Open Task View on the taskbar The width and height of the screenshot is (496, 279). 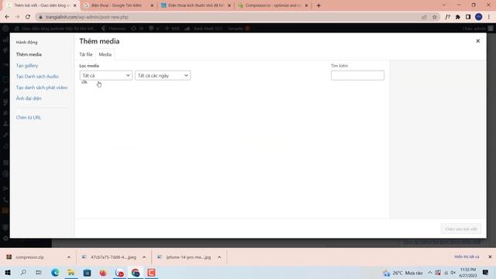pyautogui.click(x=39, y=273)
